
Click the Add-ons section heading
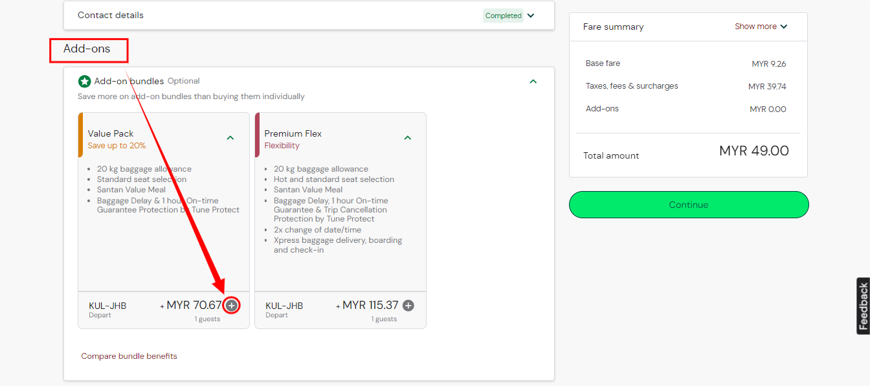[x=87, y=49]
